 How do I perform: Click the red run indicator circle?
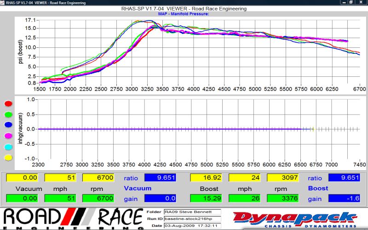[7, 104]
